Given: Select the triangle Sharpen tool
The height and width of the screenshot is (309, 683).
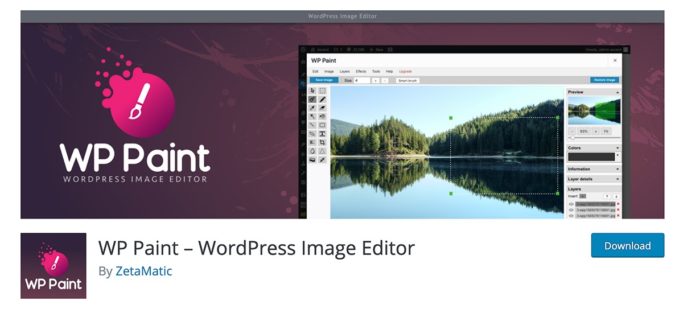Looking at the screenshot, I should (x=322, y=151).
